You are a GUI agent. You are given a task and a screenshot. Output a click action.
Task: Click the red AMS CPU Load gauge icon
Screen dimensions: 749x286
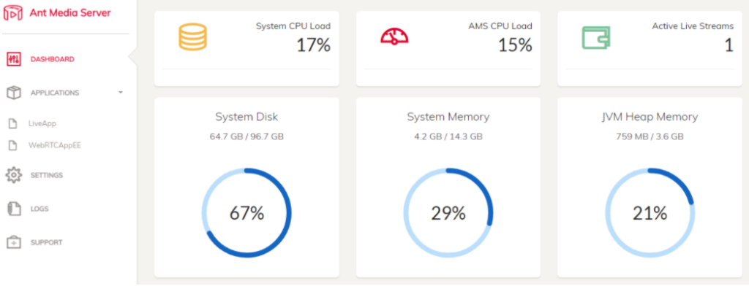pyautogui.click(x=394, y=36)
